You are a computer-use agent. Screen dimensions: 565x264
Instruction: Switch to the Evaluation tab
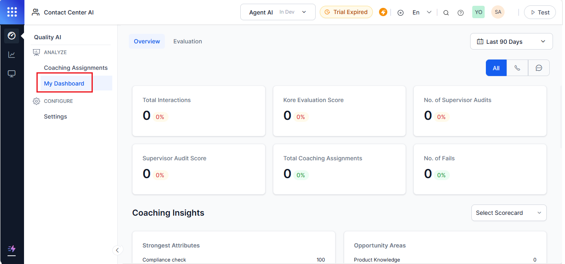point(188,41)
